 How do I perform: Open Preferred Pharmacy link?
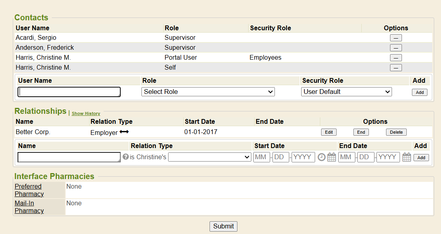point(29,190)
